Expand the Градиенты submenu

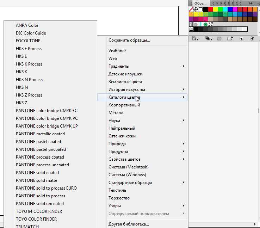pos(142,66)
